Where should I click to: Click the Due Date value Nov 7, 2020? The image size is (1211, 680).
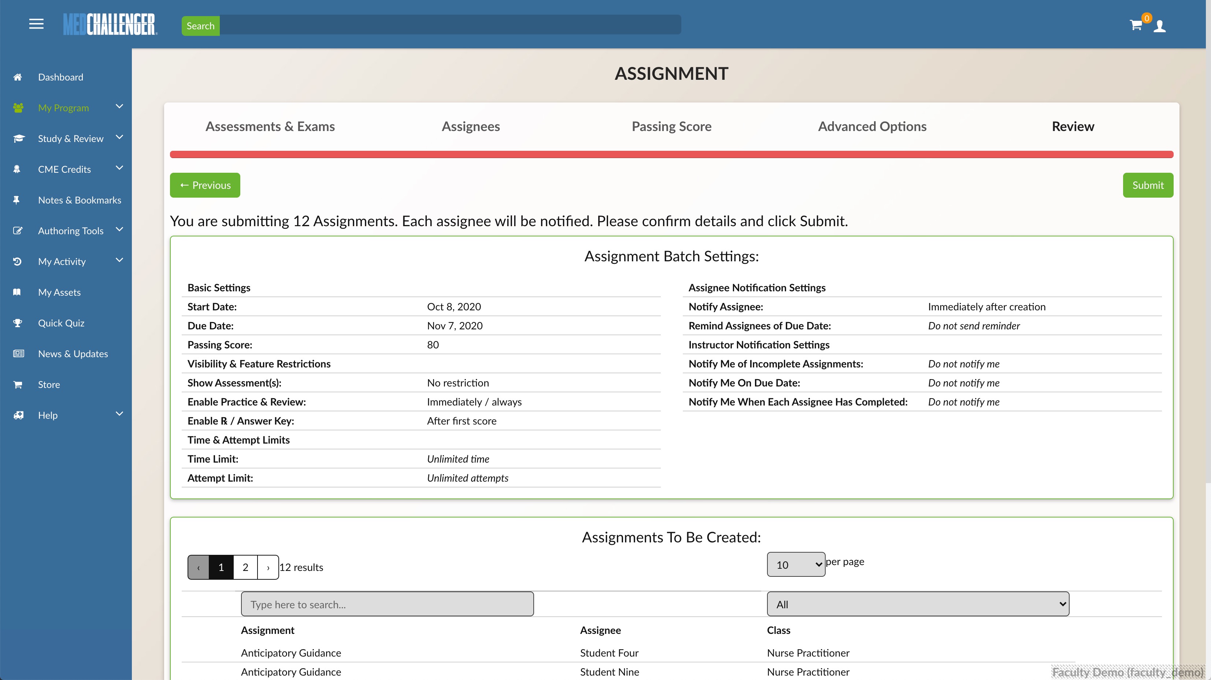click(x=455, y=325)
